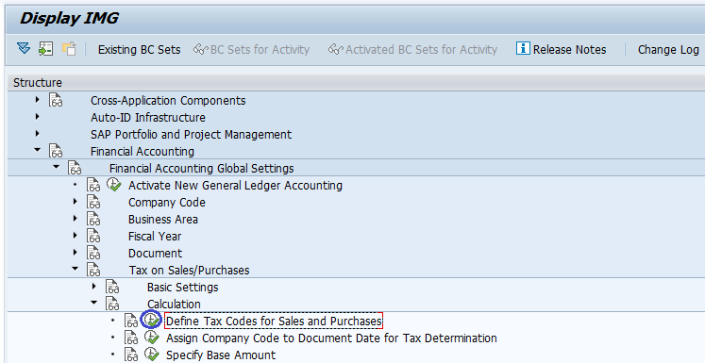The image size is (705, 363).
Task: Execute Activate New General Ledger Accounting activity
Action: (114, 185)
